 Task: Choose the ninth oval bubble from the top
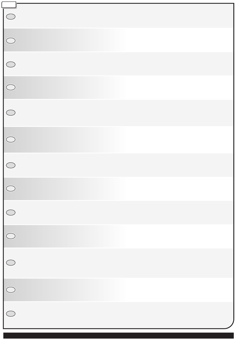[11, 212]
